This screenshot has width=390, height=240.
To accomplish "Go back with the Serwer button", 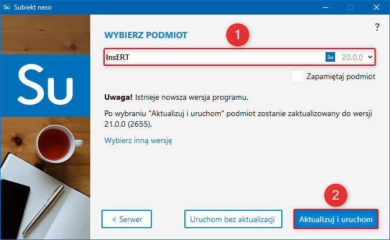I will 127,219.
